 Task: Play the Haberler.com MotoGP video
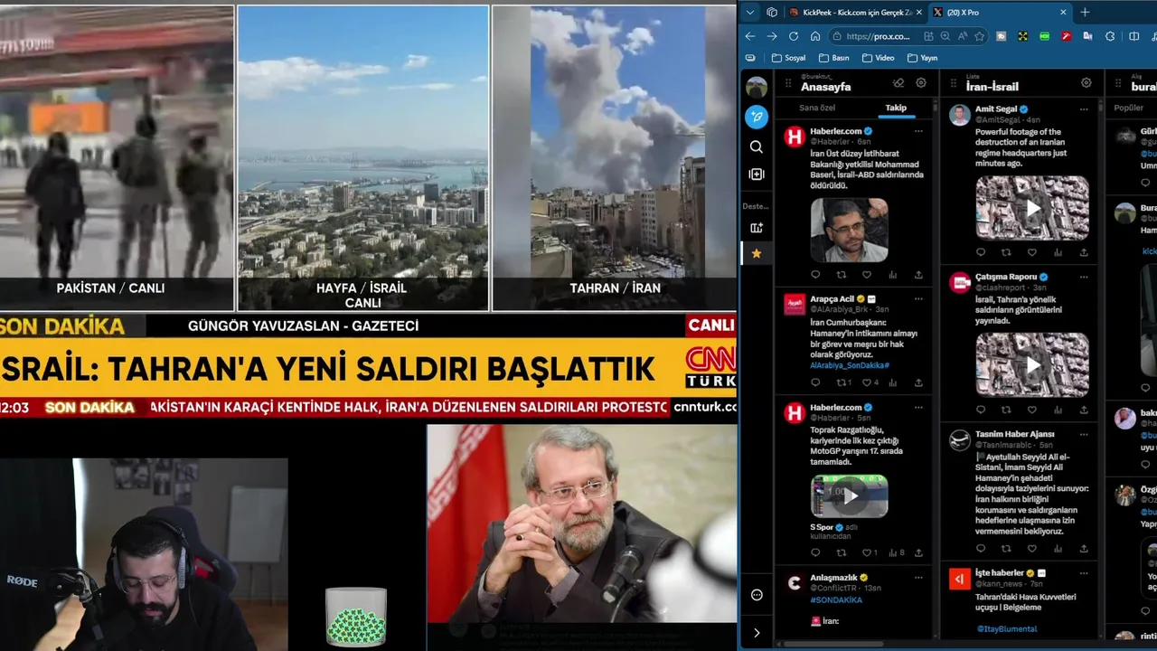849,496
